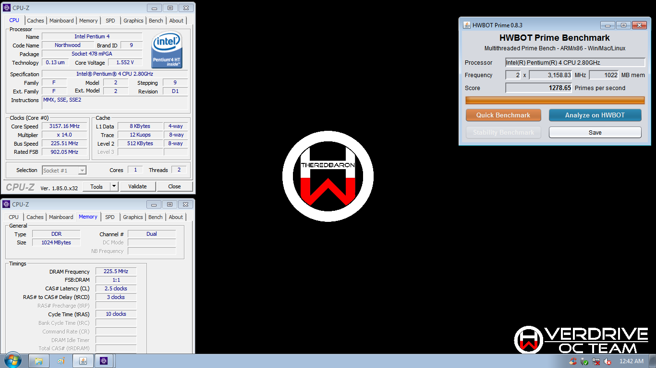Click the Northwood code name value
The width and height of the screenshot is (656, 368).
click(68, 45)
